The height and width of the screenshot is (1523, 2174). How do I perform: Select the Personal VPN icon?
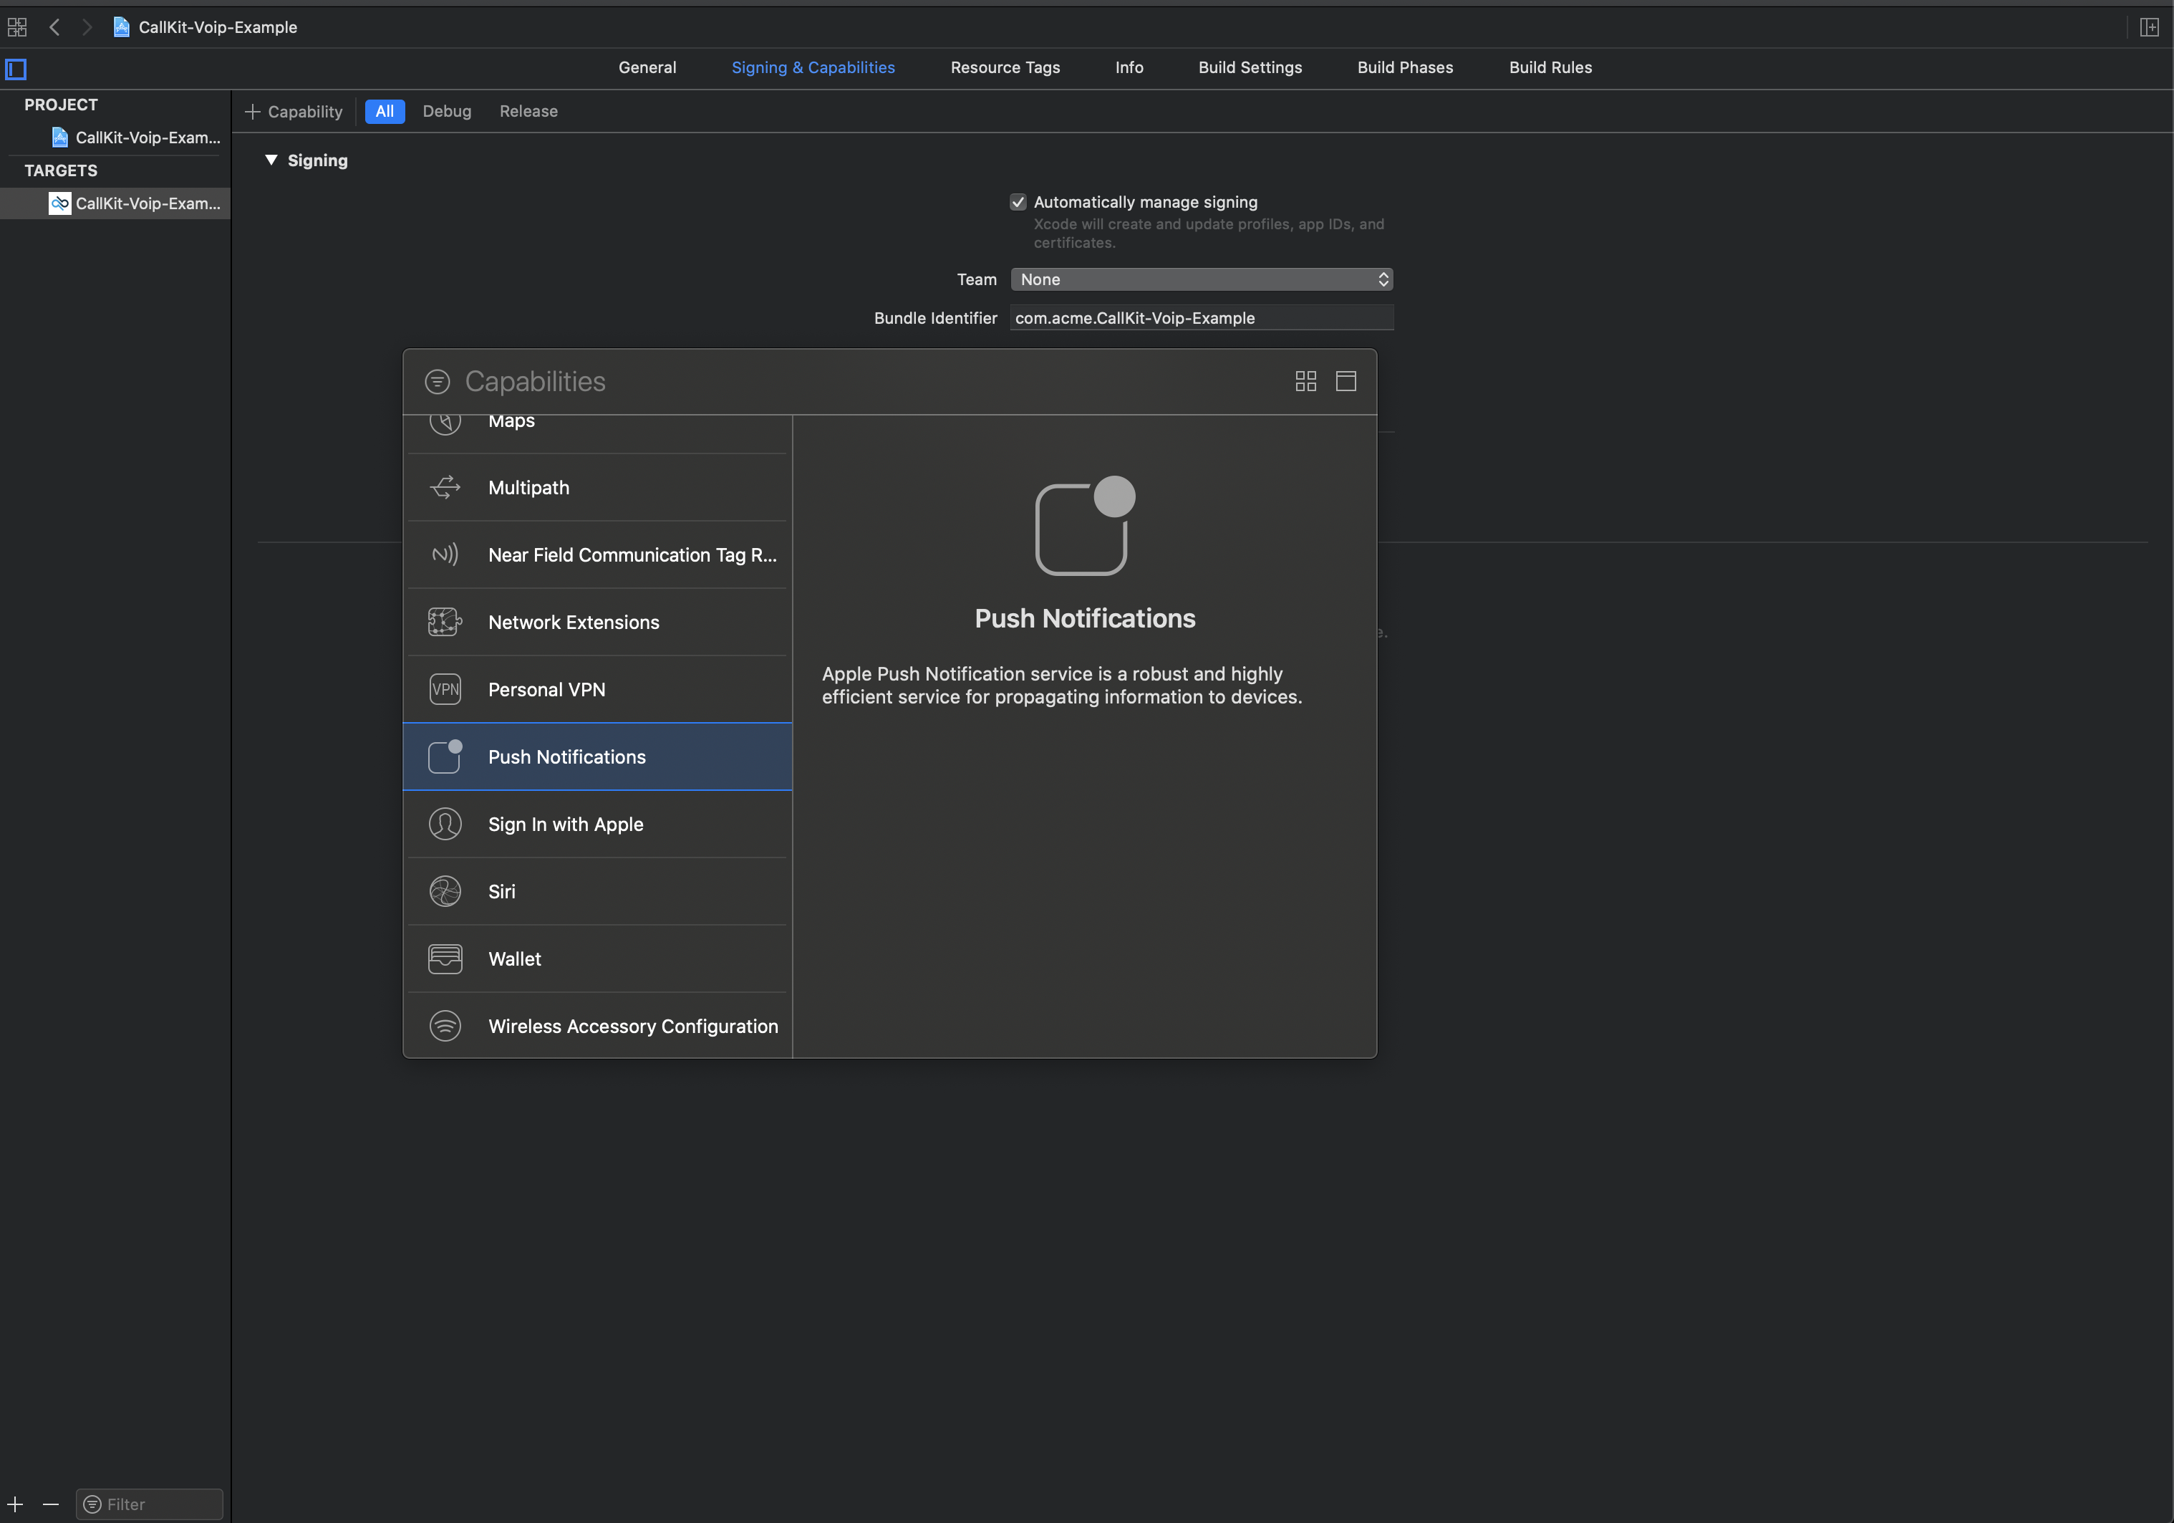pos(445,690)
